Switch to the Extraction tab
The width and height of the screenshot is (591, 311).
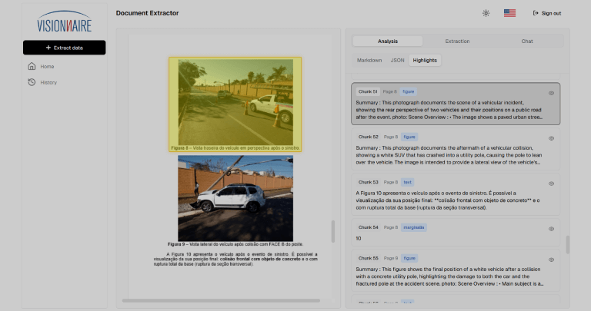[x=457, y=41]
